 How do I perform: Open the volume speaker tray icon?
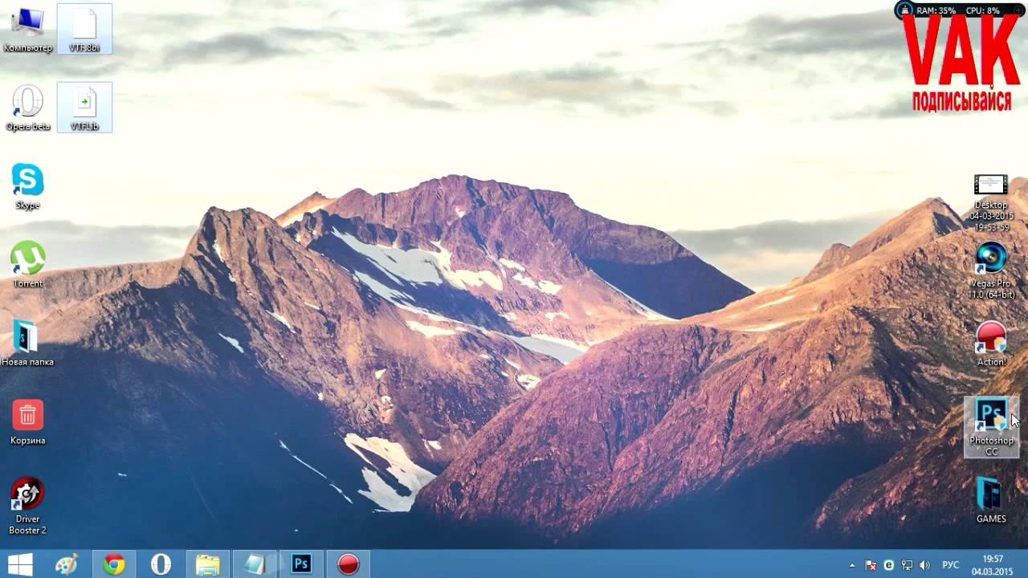924,565
